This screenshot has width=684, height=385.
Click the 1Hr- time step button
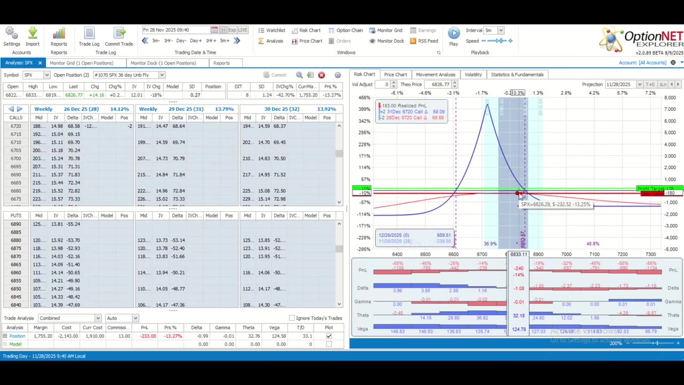tap(168, 41)
